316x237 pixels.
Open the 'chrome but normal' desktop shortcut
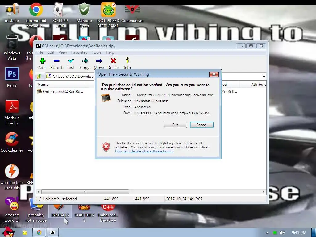[36, 15]
